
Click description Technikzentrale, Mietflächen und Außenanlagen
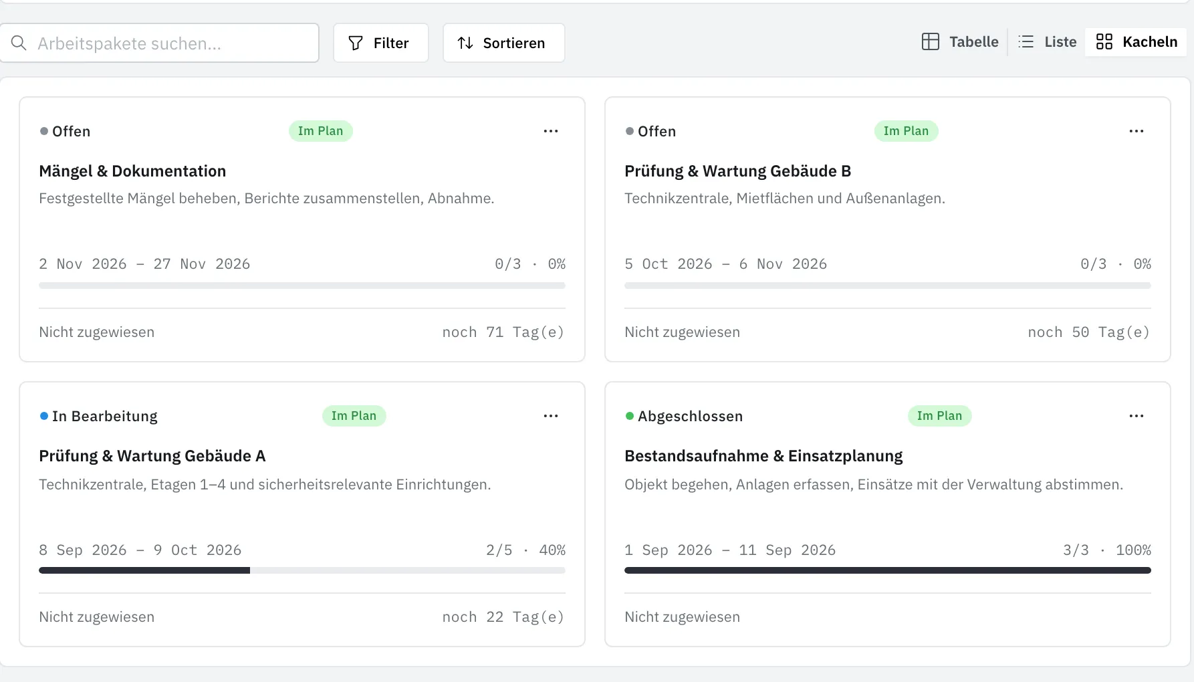[x=785, y=199]
